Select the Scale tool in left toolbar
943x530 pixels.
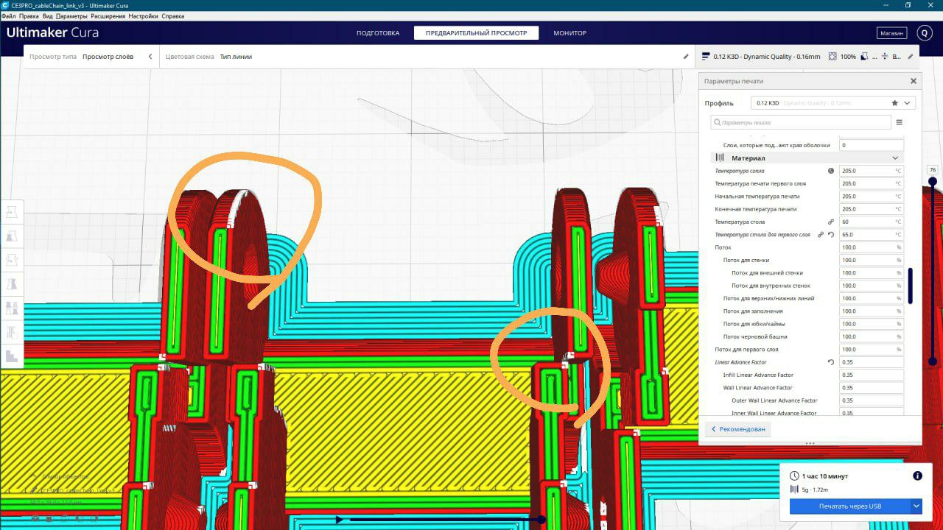point(12,236)
